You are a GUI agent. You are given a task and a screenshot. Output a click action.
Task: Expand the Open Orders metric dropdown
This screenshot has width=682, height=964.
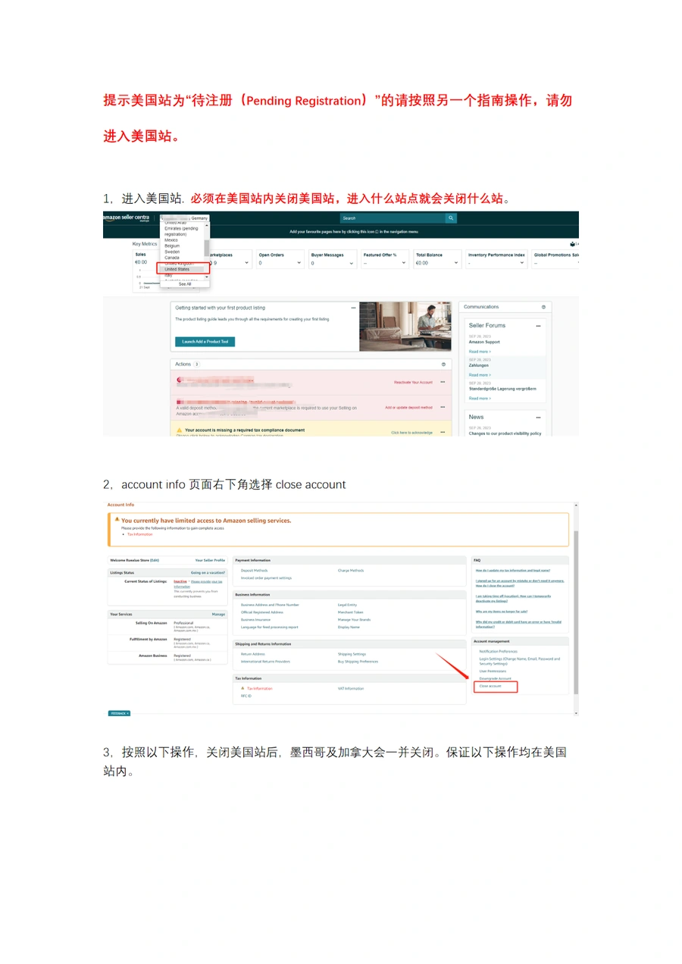pos(300,263)
